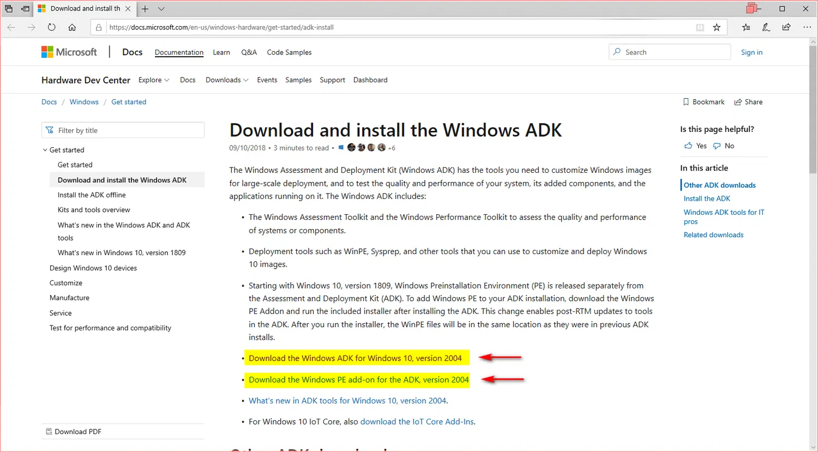Screen dimensions: 818x452
Task: Click in the Search box
Action: 670,52
